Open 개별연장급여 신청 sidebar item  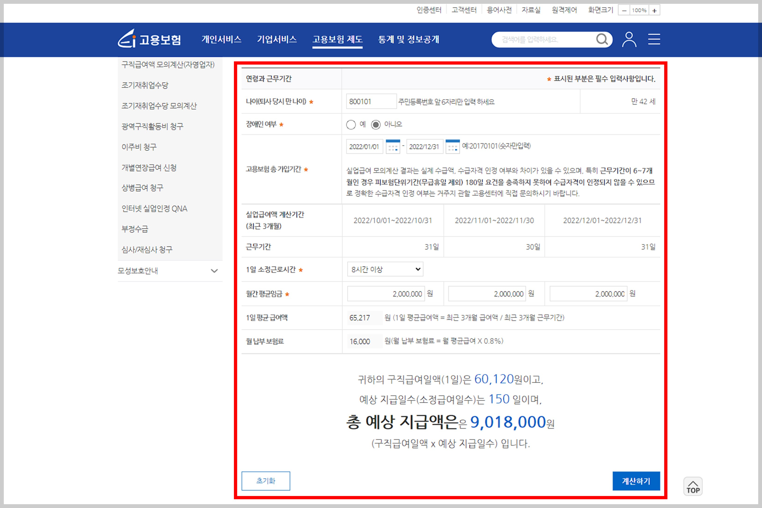coord(149,167)
